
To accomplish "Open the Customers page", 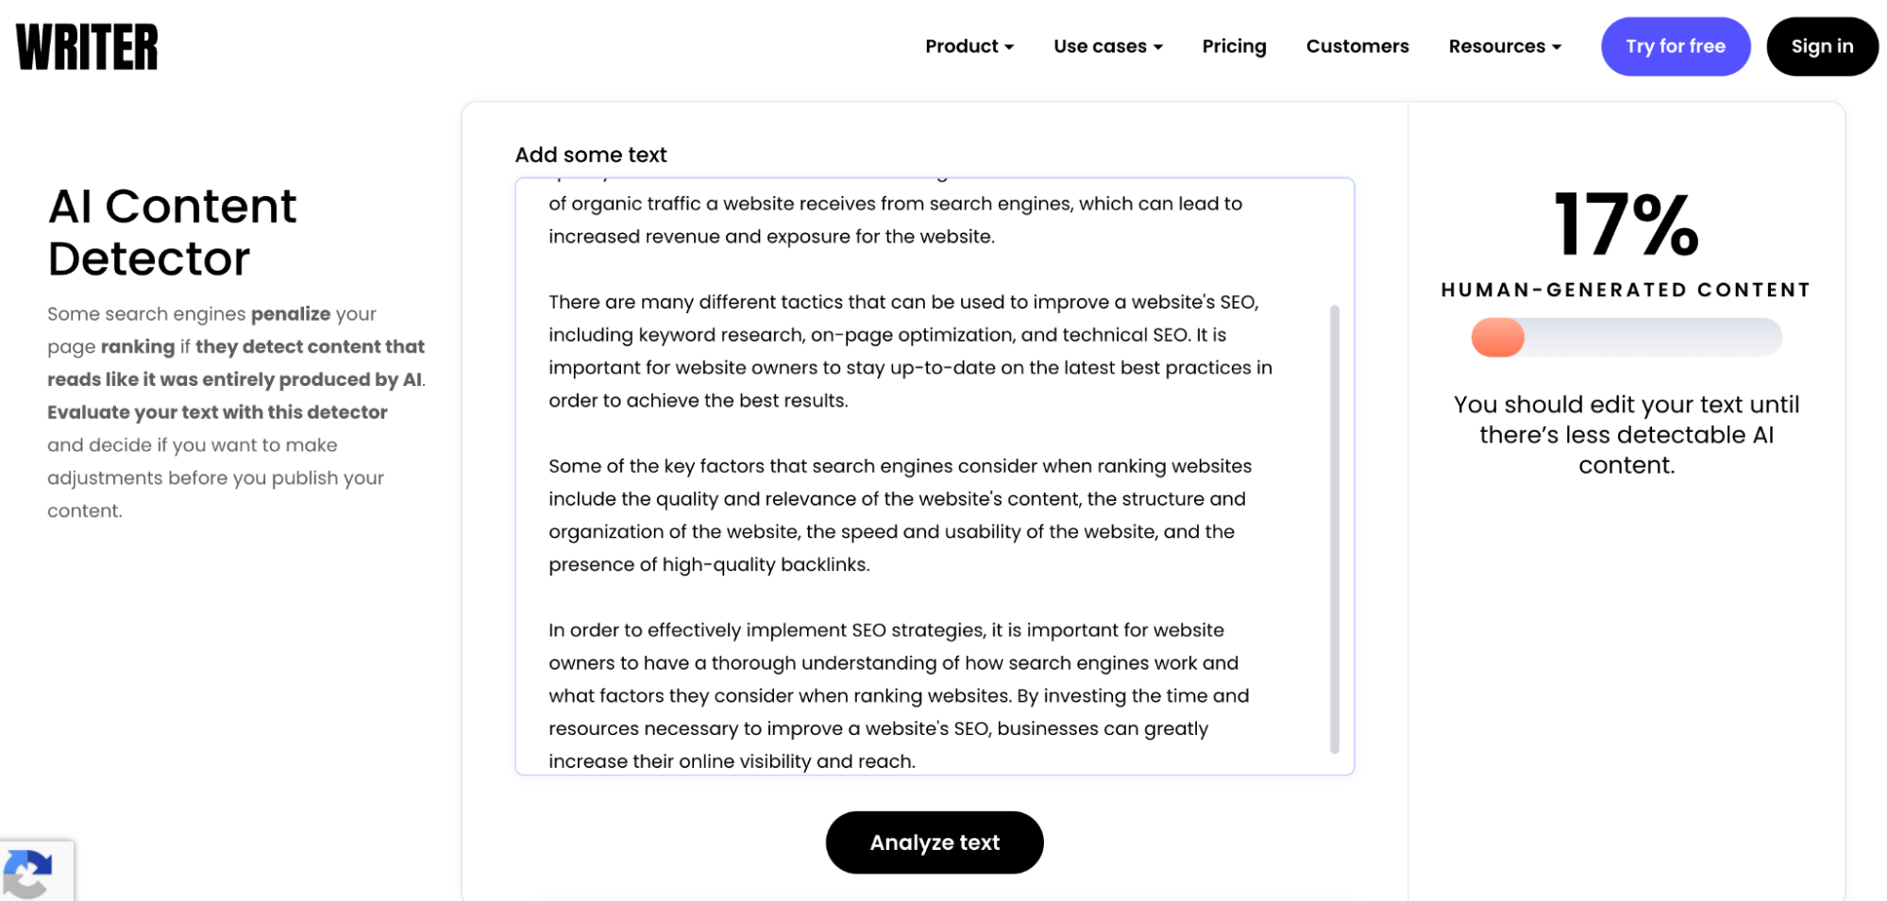I will tap(1357, 46).
